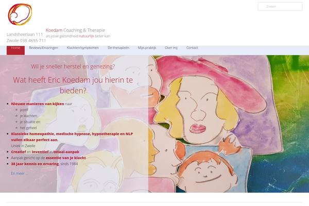Image resolution: width=309 pixels, height=206 pixels.
Task: Open the Reviews/Ervaringen menu item
Action: (x=44, y=48)
